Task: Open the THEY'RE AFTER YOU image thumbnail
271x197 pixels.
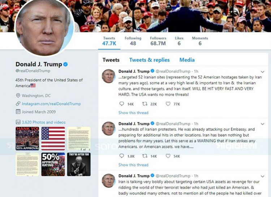Action: click(x=79, y=164)
